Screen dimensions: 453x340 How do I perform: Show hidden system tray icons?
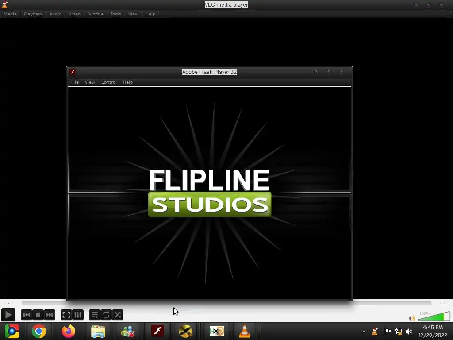tap(364, 332)
